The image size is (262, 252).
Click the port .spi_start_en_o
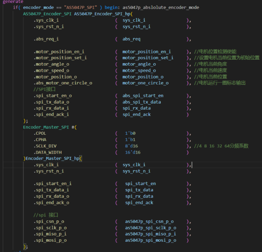(x=53, y=96)
